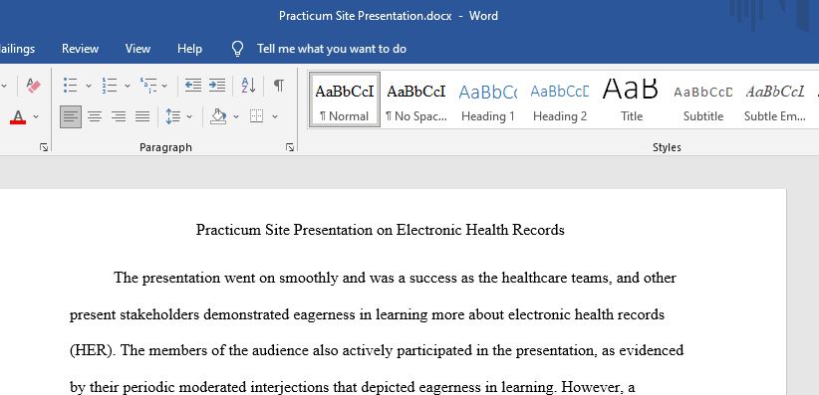The width and height of the screenshot is (819, 395).
Task: Open the Help tab
Action: [189, 49]
